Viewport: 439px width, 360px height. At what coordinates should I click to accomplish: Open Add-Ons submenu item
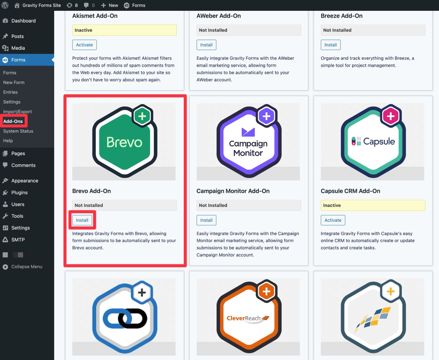coord(13,121)
